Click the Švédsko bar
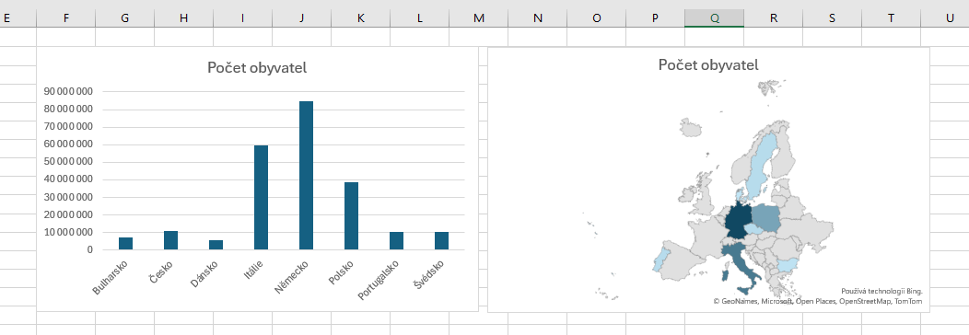 coord(441,240)
